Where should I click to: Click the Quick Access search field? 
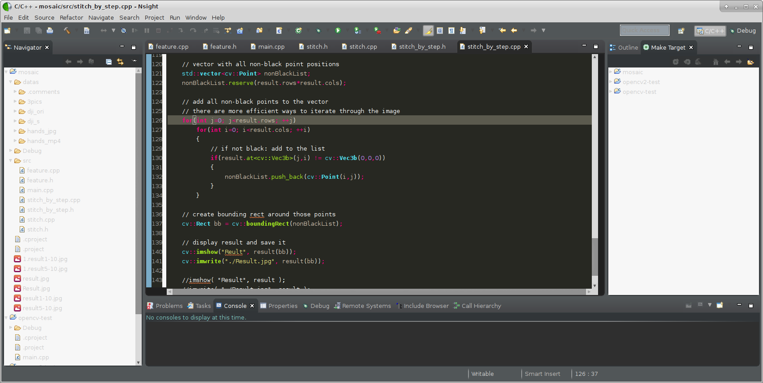pyautogui.click(x=644, y=30)
